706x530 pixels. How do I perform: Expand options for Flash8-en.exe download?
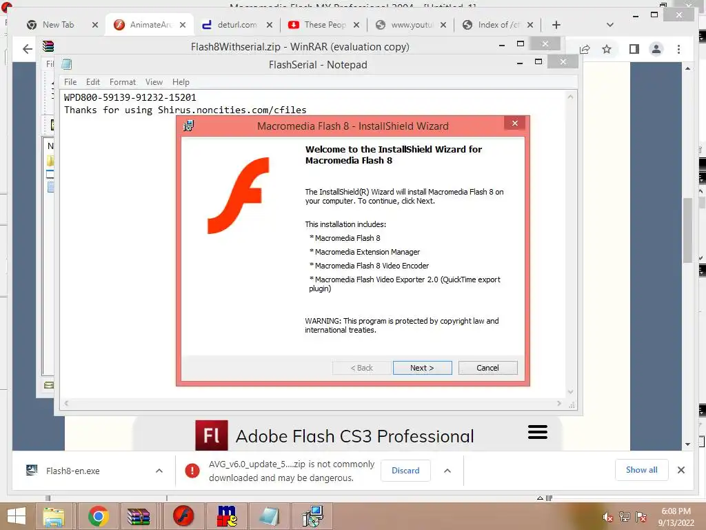point(159,471)
